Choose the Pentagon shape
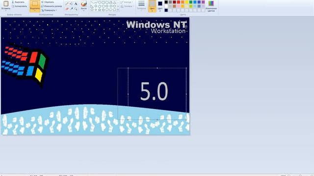This screenshot has width=314, height=176. [100, 6]
